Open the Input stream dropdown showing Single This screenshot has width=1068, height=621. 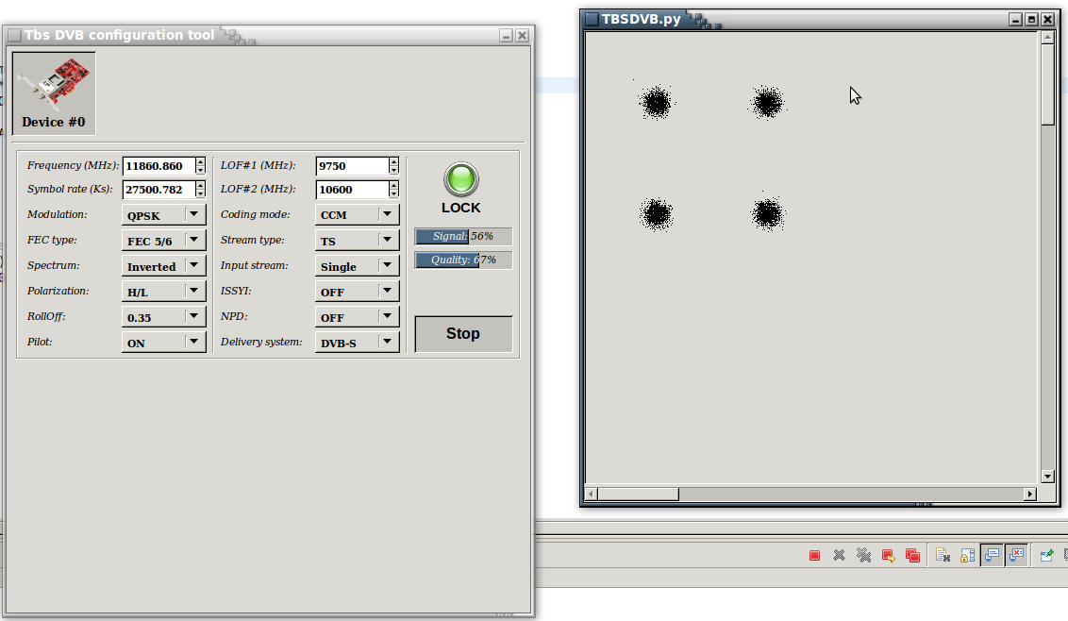[x=357, y=266]
